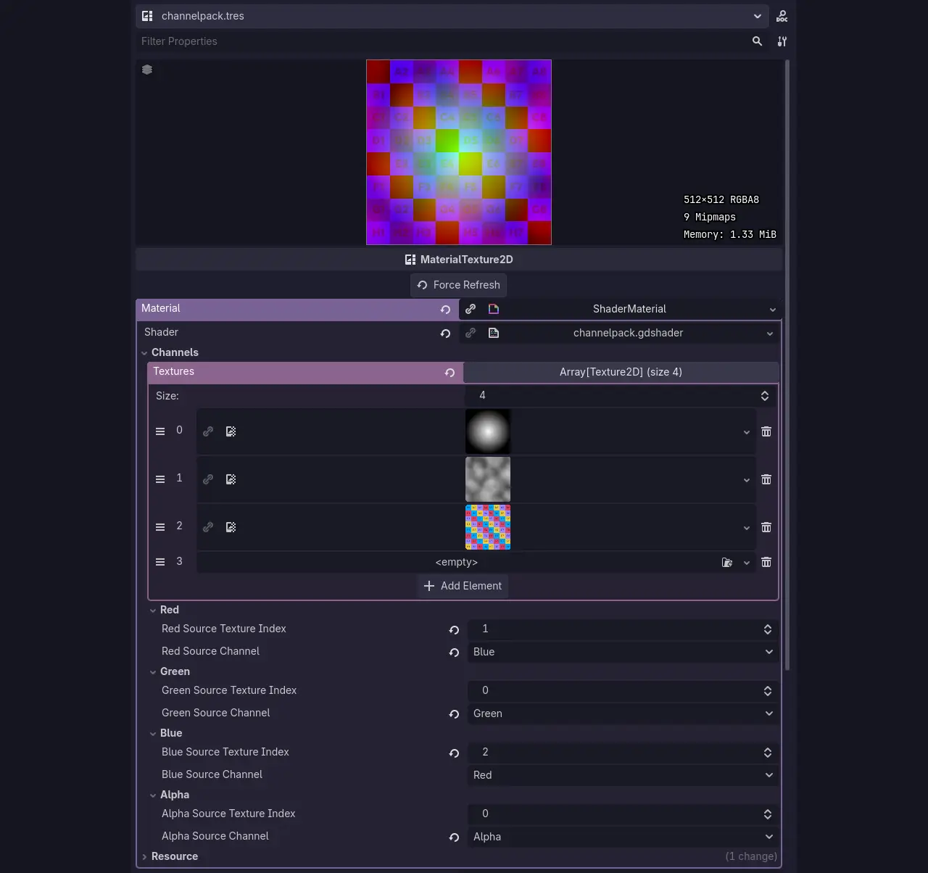
Task: Reset the Red Source Channel value
Action: [454, 653]
